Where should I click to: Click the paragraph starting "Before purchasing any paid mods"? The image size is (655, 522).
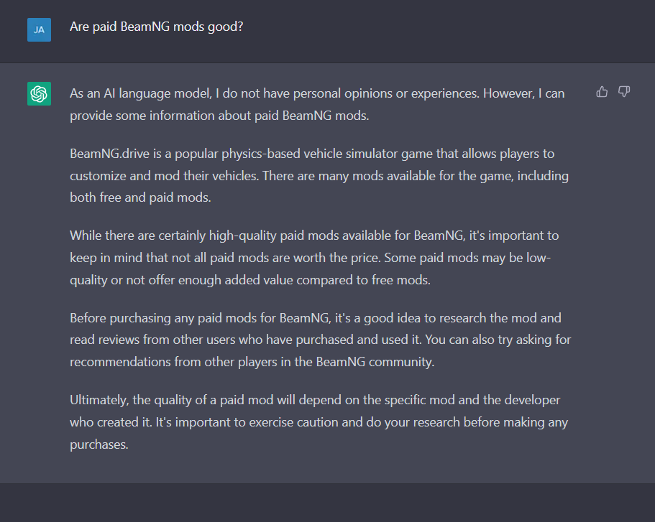(320, 340)
